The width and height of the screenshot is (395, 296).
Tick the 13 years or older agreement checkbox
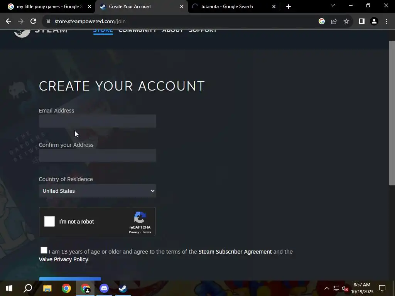pyautogui.click(x=44, y=250)
